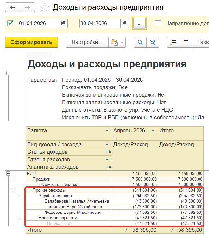
Task: Collapse the Прочие расходы group
Action: coord(13,190)
